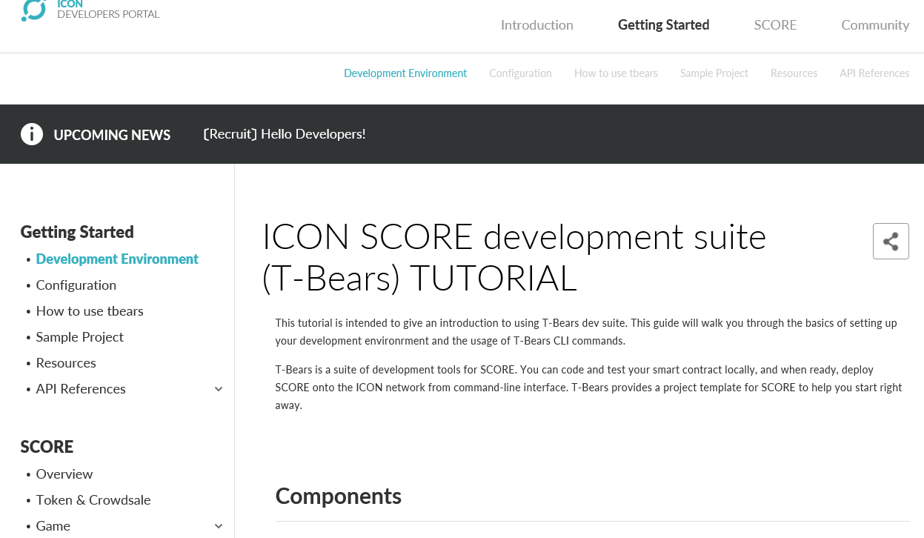Open Sample Project in the sidebar
This screenshot has width=924, height=538.
coord(80,337)
